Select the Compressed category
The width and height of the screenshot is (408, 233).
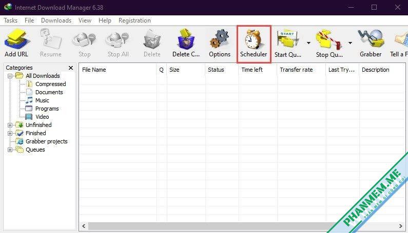[x=50, y=84]
